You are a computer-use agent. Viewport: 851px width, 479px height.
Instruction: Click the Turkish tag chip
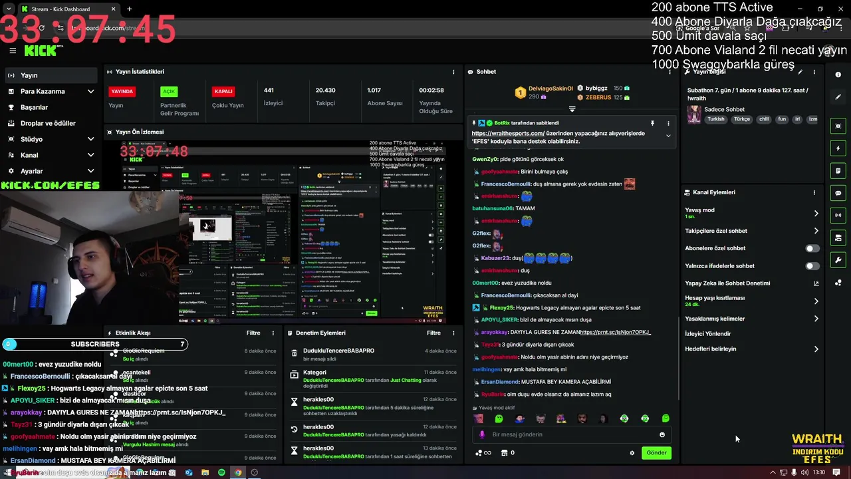716,119
